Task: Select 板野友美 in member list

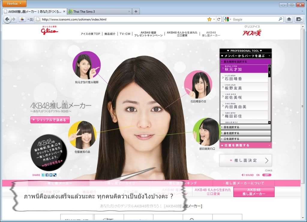Action: coord(244,87)
